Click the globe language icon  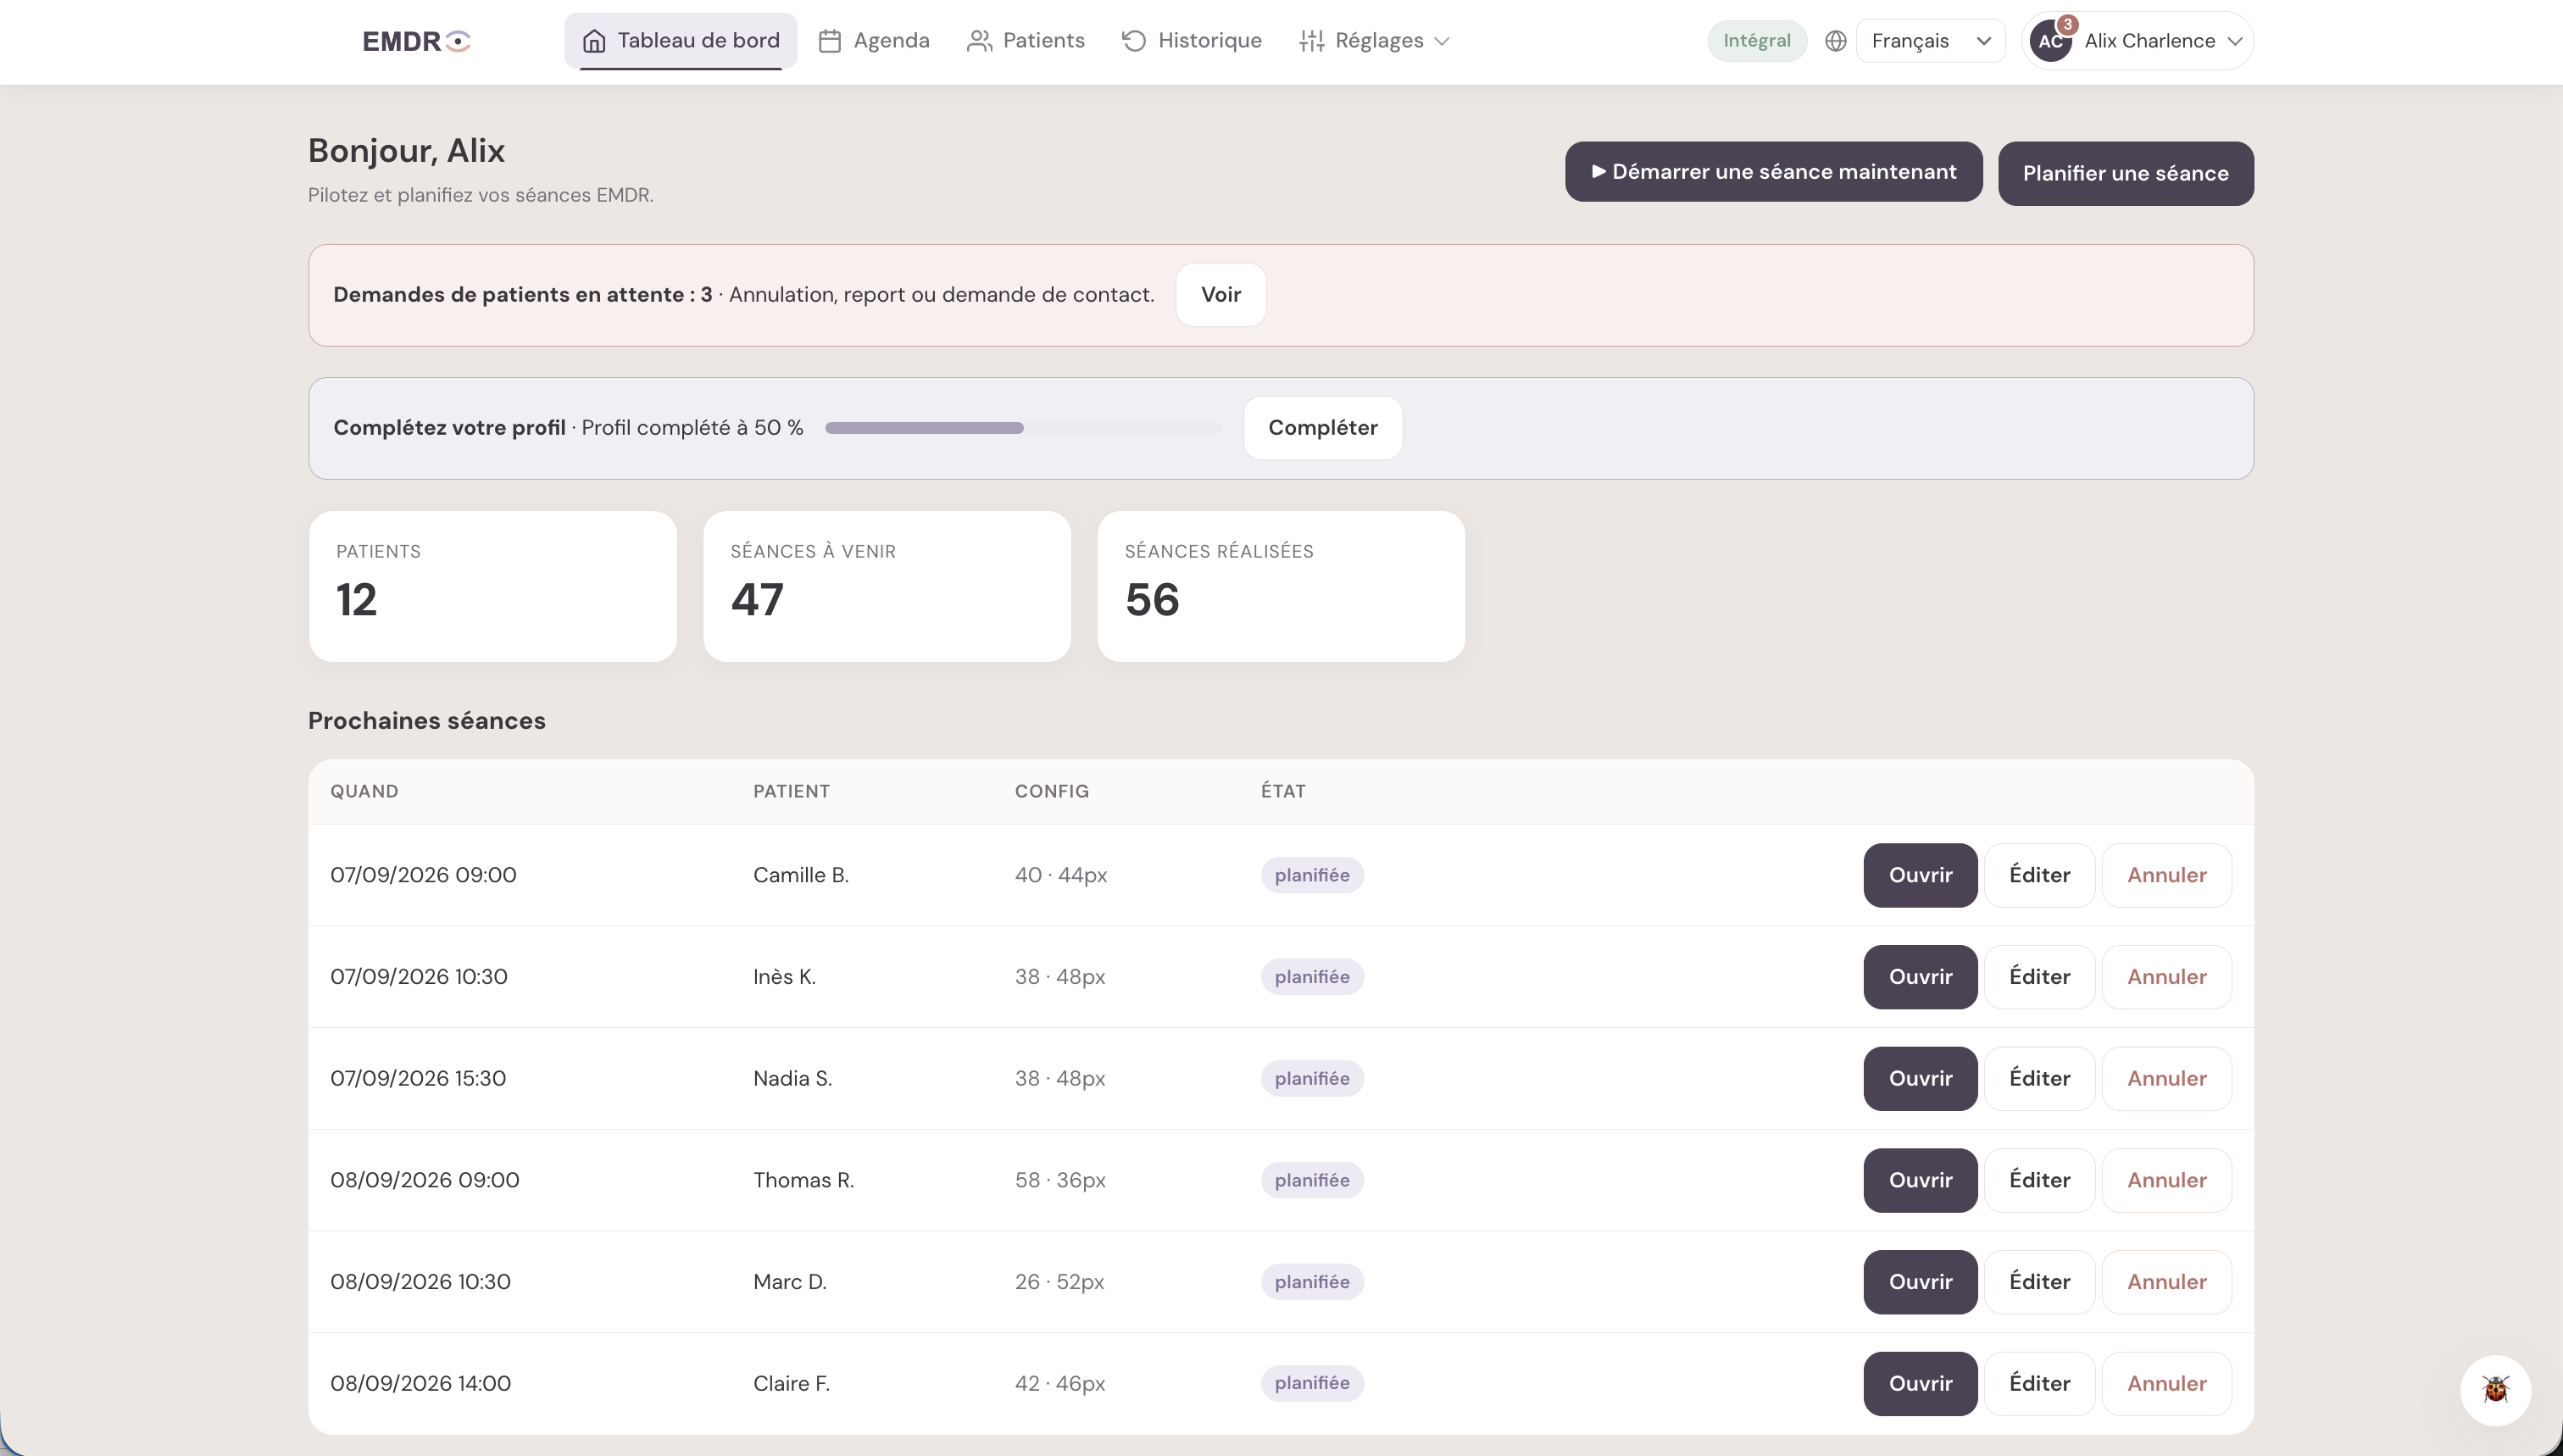point(1835,41)
